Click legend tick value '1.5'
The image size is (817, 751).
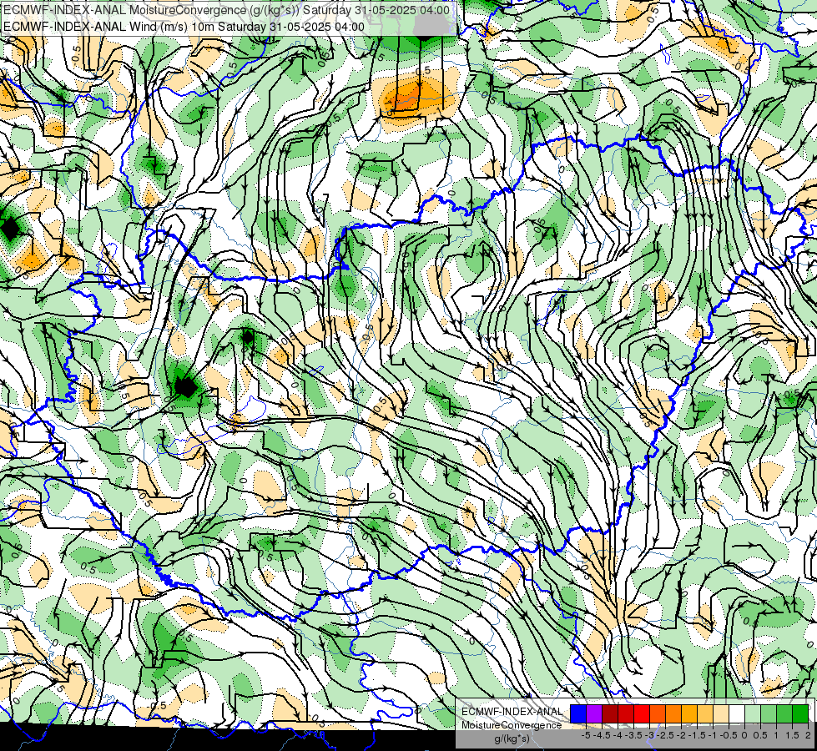(x=792, y=735)
